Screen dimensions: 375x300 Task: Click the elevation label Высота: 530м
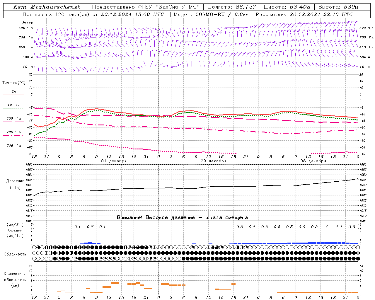338,7
